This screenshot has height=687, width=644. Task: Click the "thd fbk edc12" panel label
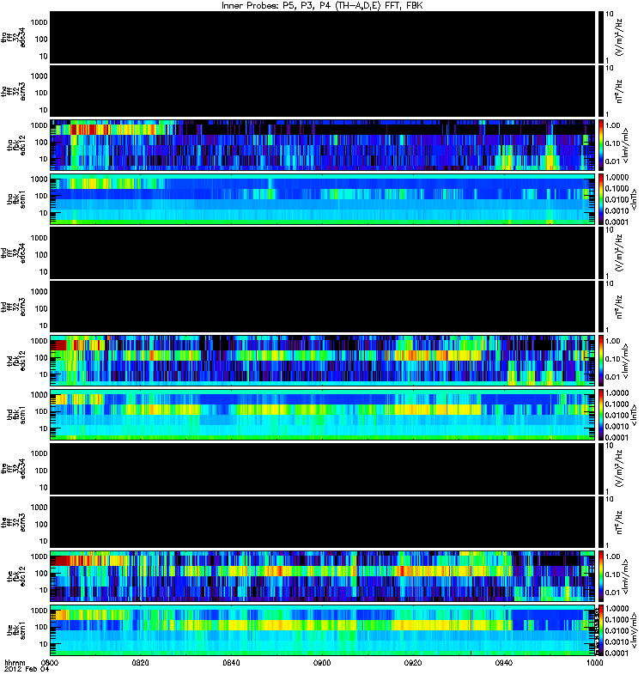(16, 361)
